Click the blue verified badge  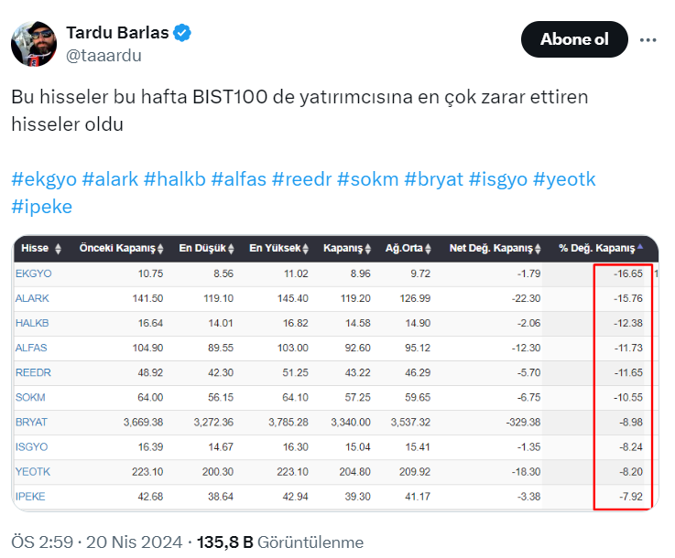point(182,33)
